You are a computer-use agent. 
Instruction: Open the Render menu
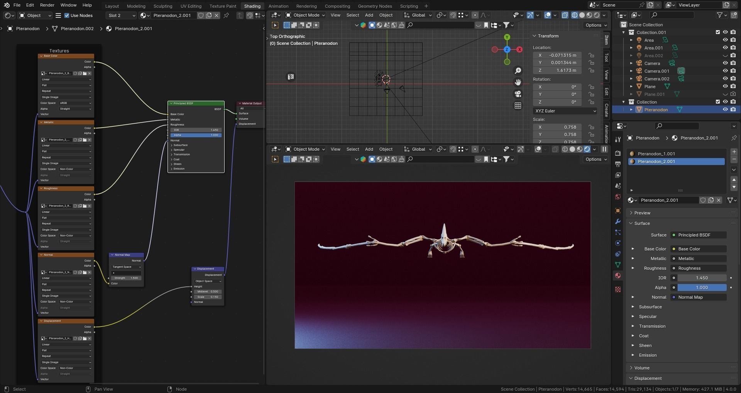[x=47, y=5]
